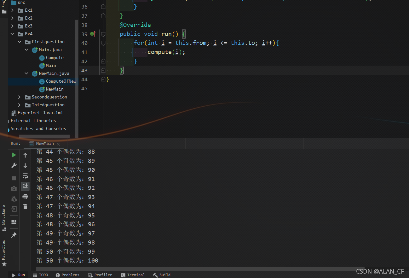Open the Run tool window tab

18,275
